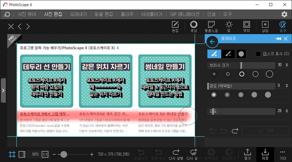Zoom in with plus button
This screenshot has width=292, height=162.
click(x=92, y=154)
